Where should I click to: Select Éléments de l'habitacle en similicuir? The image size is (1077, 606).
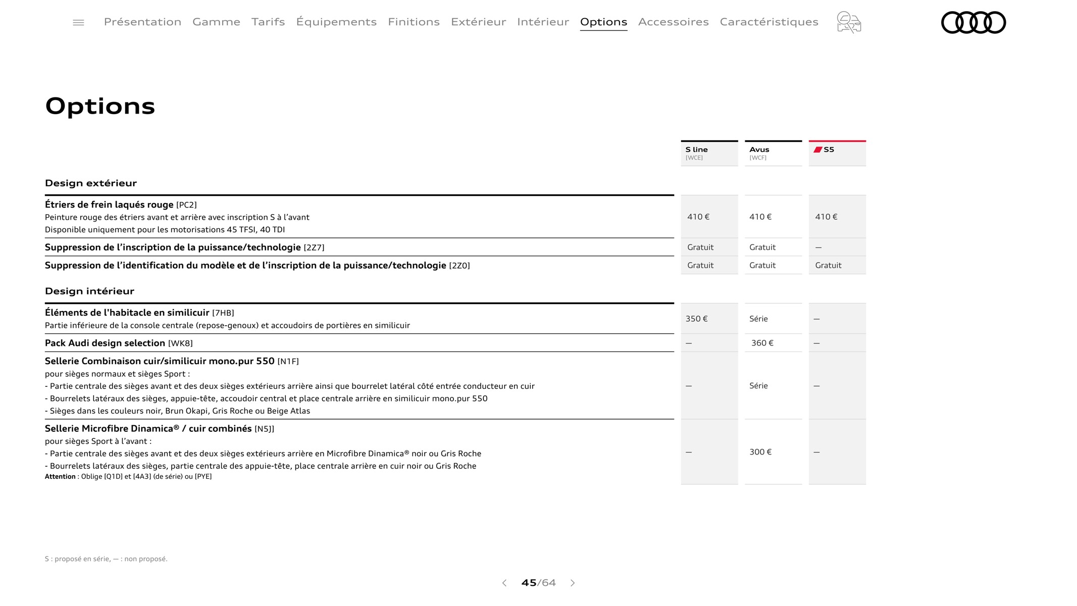pyautogui.click(x=360, y=319)
